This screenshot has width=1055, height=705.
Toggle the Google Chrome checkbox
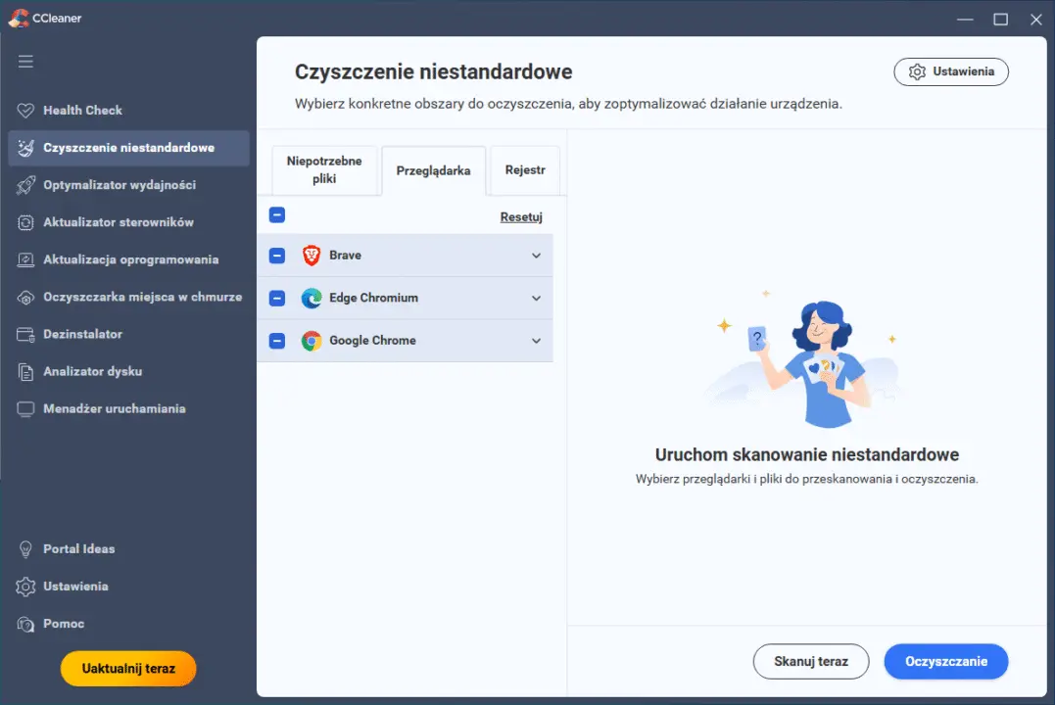(277, 341)
